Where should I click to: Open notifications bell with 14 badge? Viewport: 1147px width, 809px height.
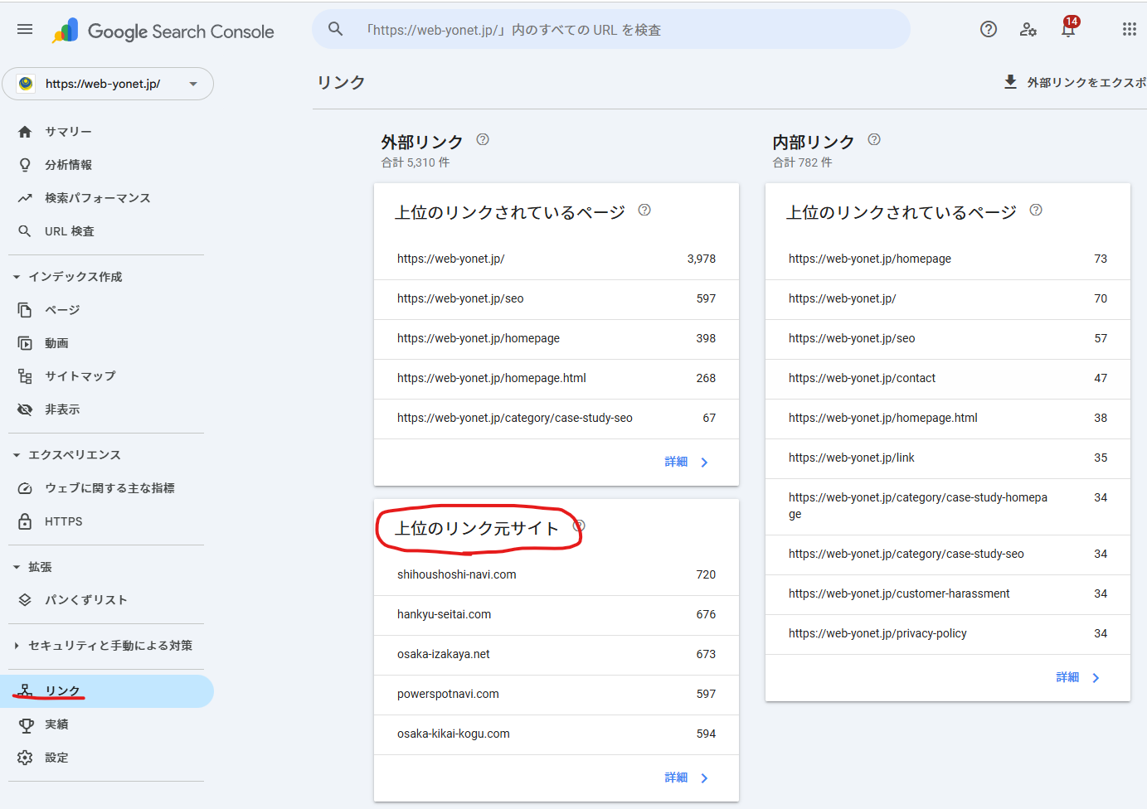pyautogui.click(x=1068, y=30)
